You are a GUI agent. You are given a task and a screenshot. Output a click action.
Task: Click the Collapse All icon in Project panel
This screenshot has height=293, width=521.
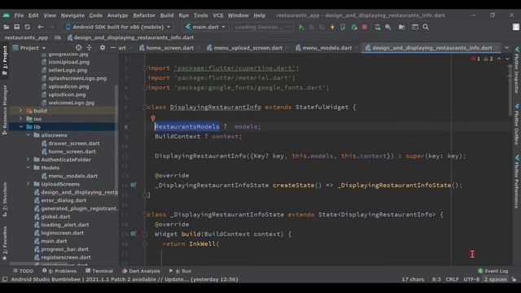[89, 48]
